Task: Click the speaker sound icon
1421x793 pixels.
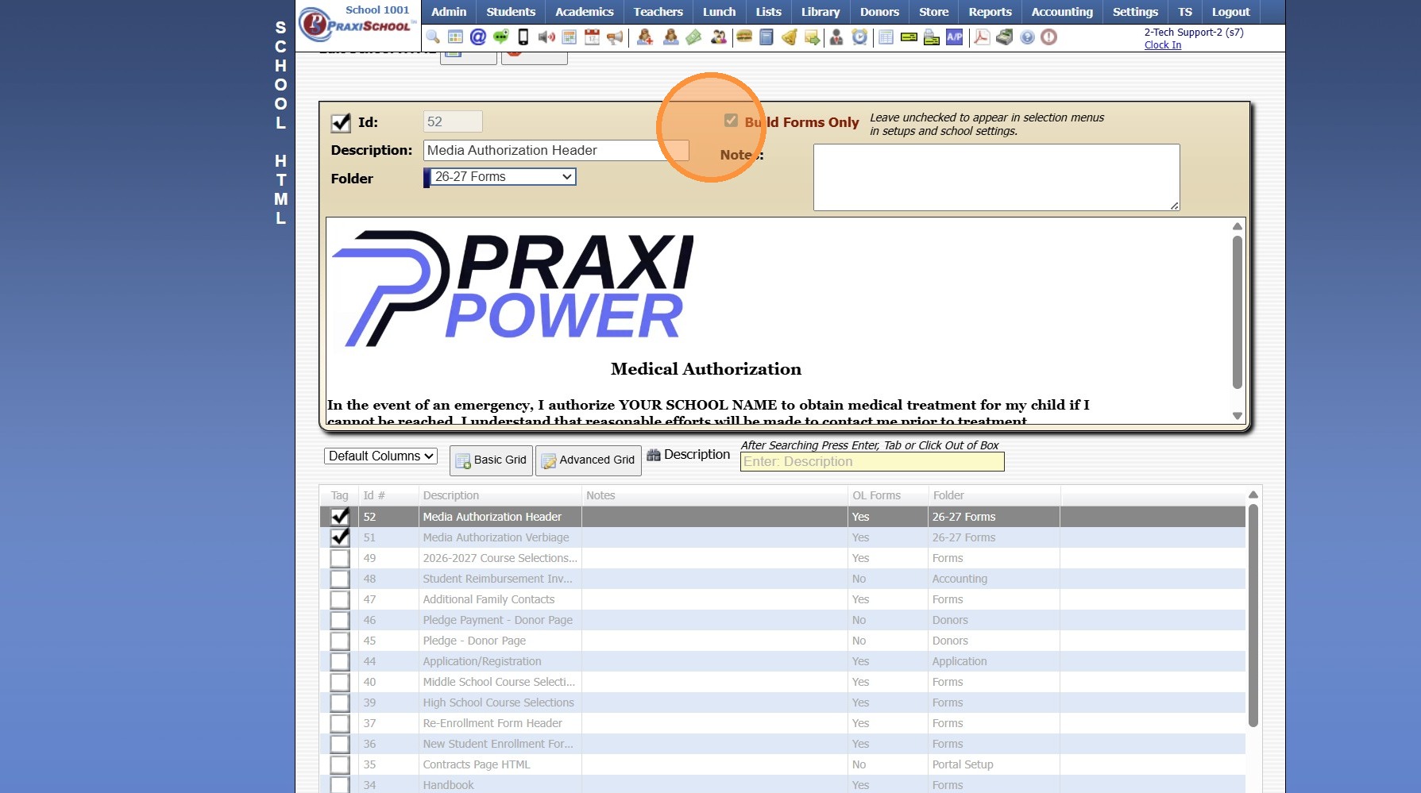Action: tap(546, 37)
